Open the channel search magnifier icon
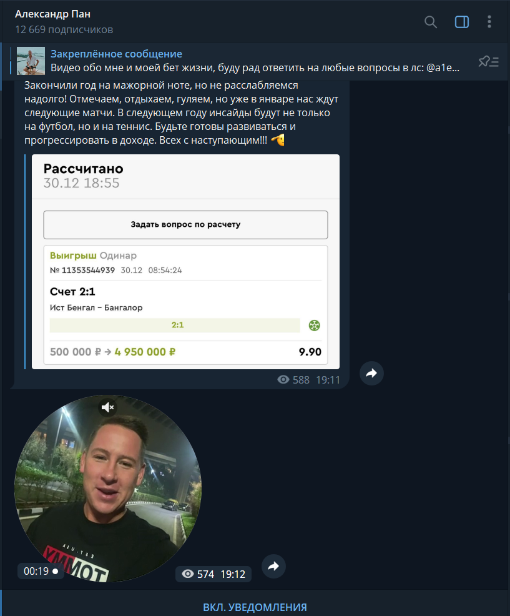 click(431, 22)
